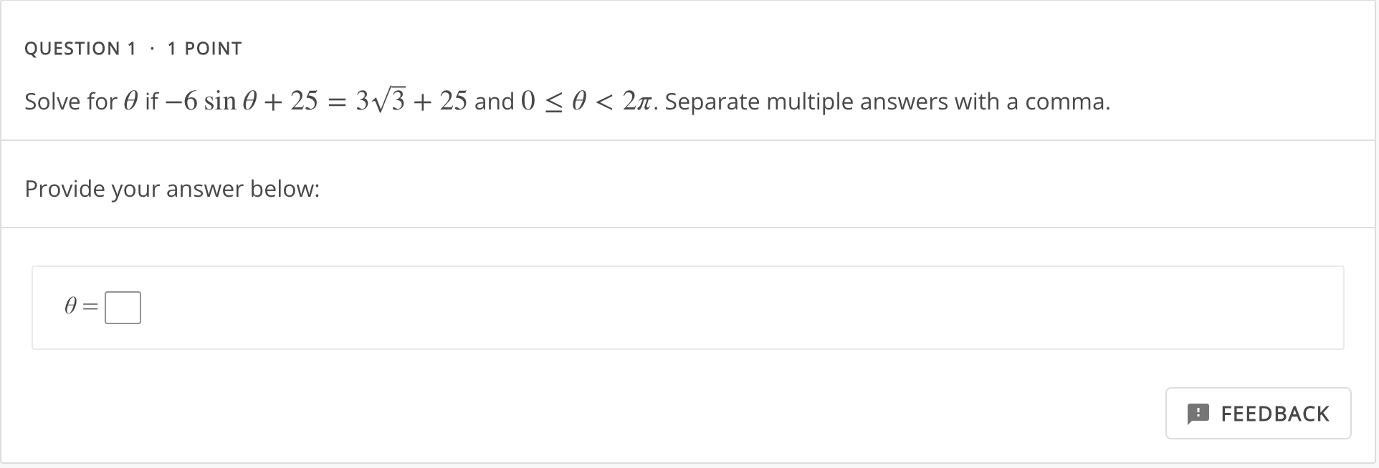Click the theta symbol next to the answer box
This screenshot has height=468, width=1379.
(70, 307)
